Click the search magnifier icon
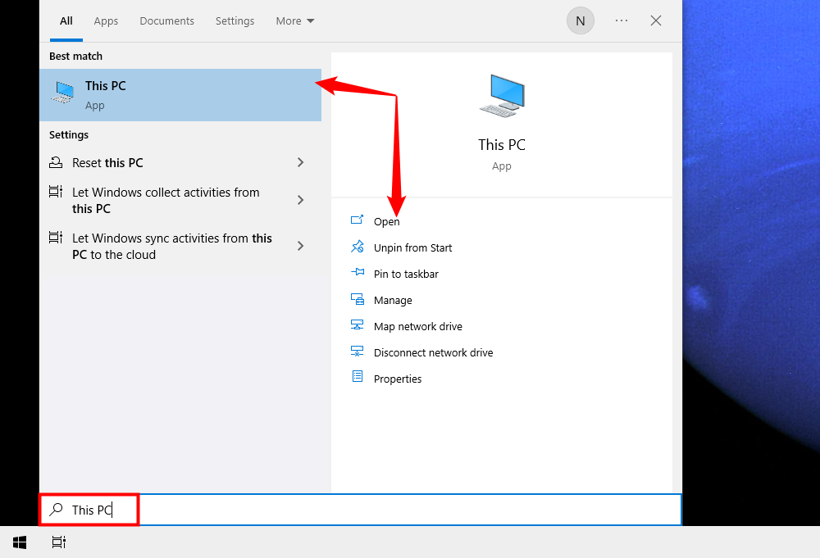This screenshot has width=820, height=558. [x=56, y=509]
